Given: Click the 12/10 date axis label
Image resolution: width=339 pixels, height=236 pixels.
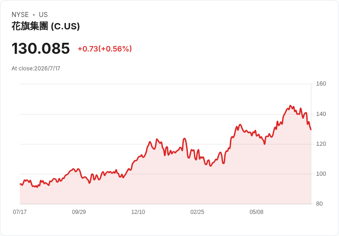Looking at the screenshot, I should pyautogui.click(x=138, y=212).
